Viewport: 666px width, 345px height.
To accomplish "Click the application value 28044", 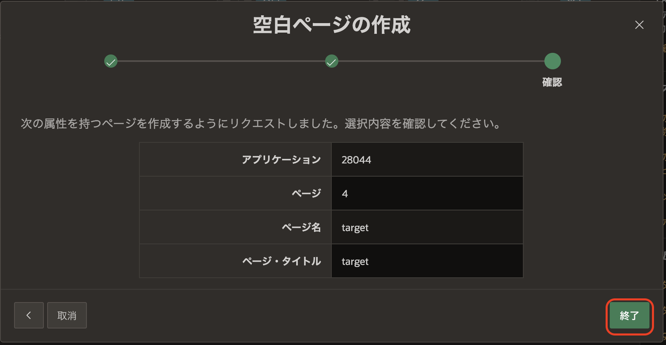I will (x=356, y=160).
